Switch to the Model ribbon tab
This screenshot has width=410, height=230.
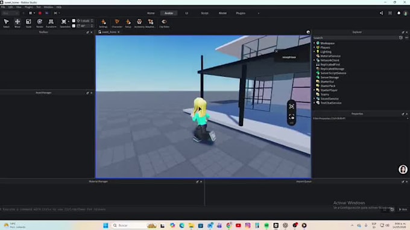(x=222, y=13)
